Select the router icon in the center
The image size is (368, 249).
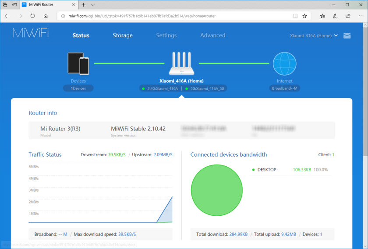181,63
